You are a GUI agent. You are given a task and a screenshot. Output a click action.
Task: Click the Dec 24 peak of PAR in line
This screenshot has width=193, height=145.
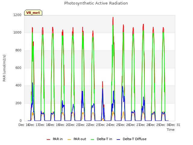click(x=113, y=17)
